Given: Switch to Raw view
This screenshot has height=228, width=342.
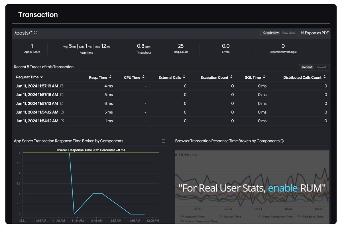Looking at the screenshot, I should (288, 32).
